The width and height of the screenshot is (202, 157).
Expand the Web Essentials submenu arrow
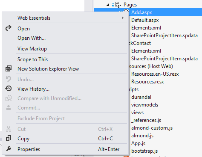[123, 18]
